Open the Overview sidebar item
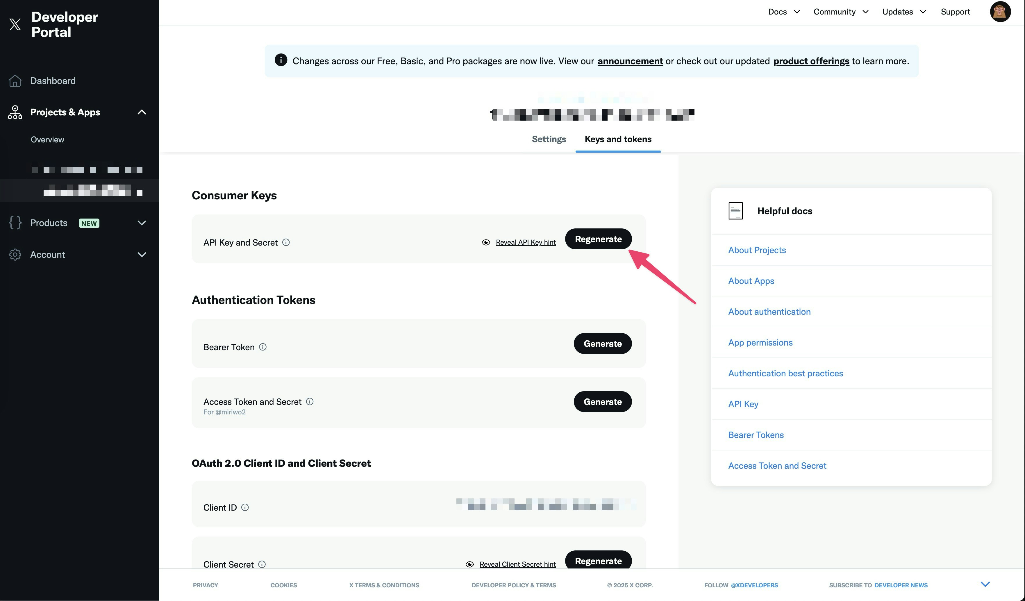Image resolution: width=1025 pixels, height=601 pixels. (x=48, y=139)
